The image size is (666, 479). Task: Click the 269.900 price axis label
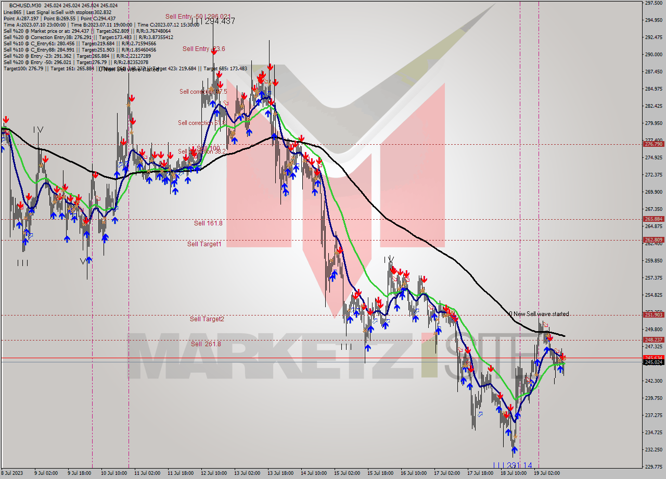tap(654, 192)
